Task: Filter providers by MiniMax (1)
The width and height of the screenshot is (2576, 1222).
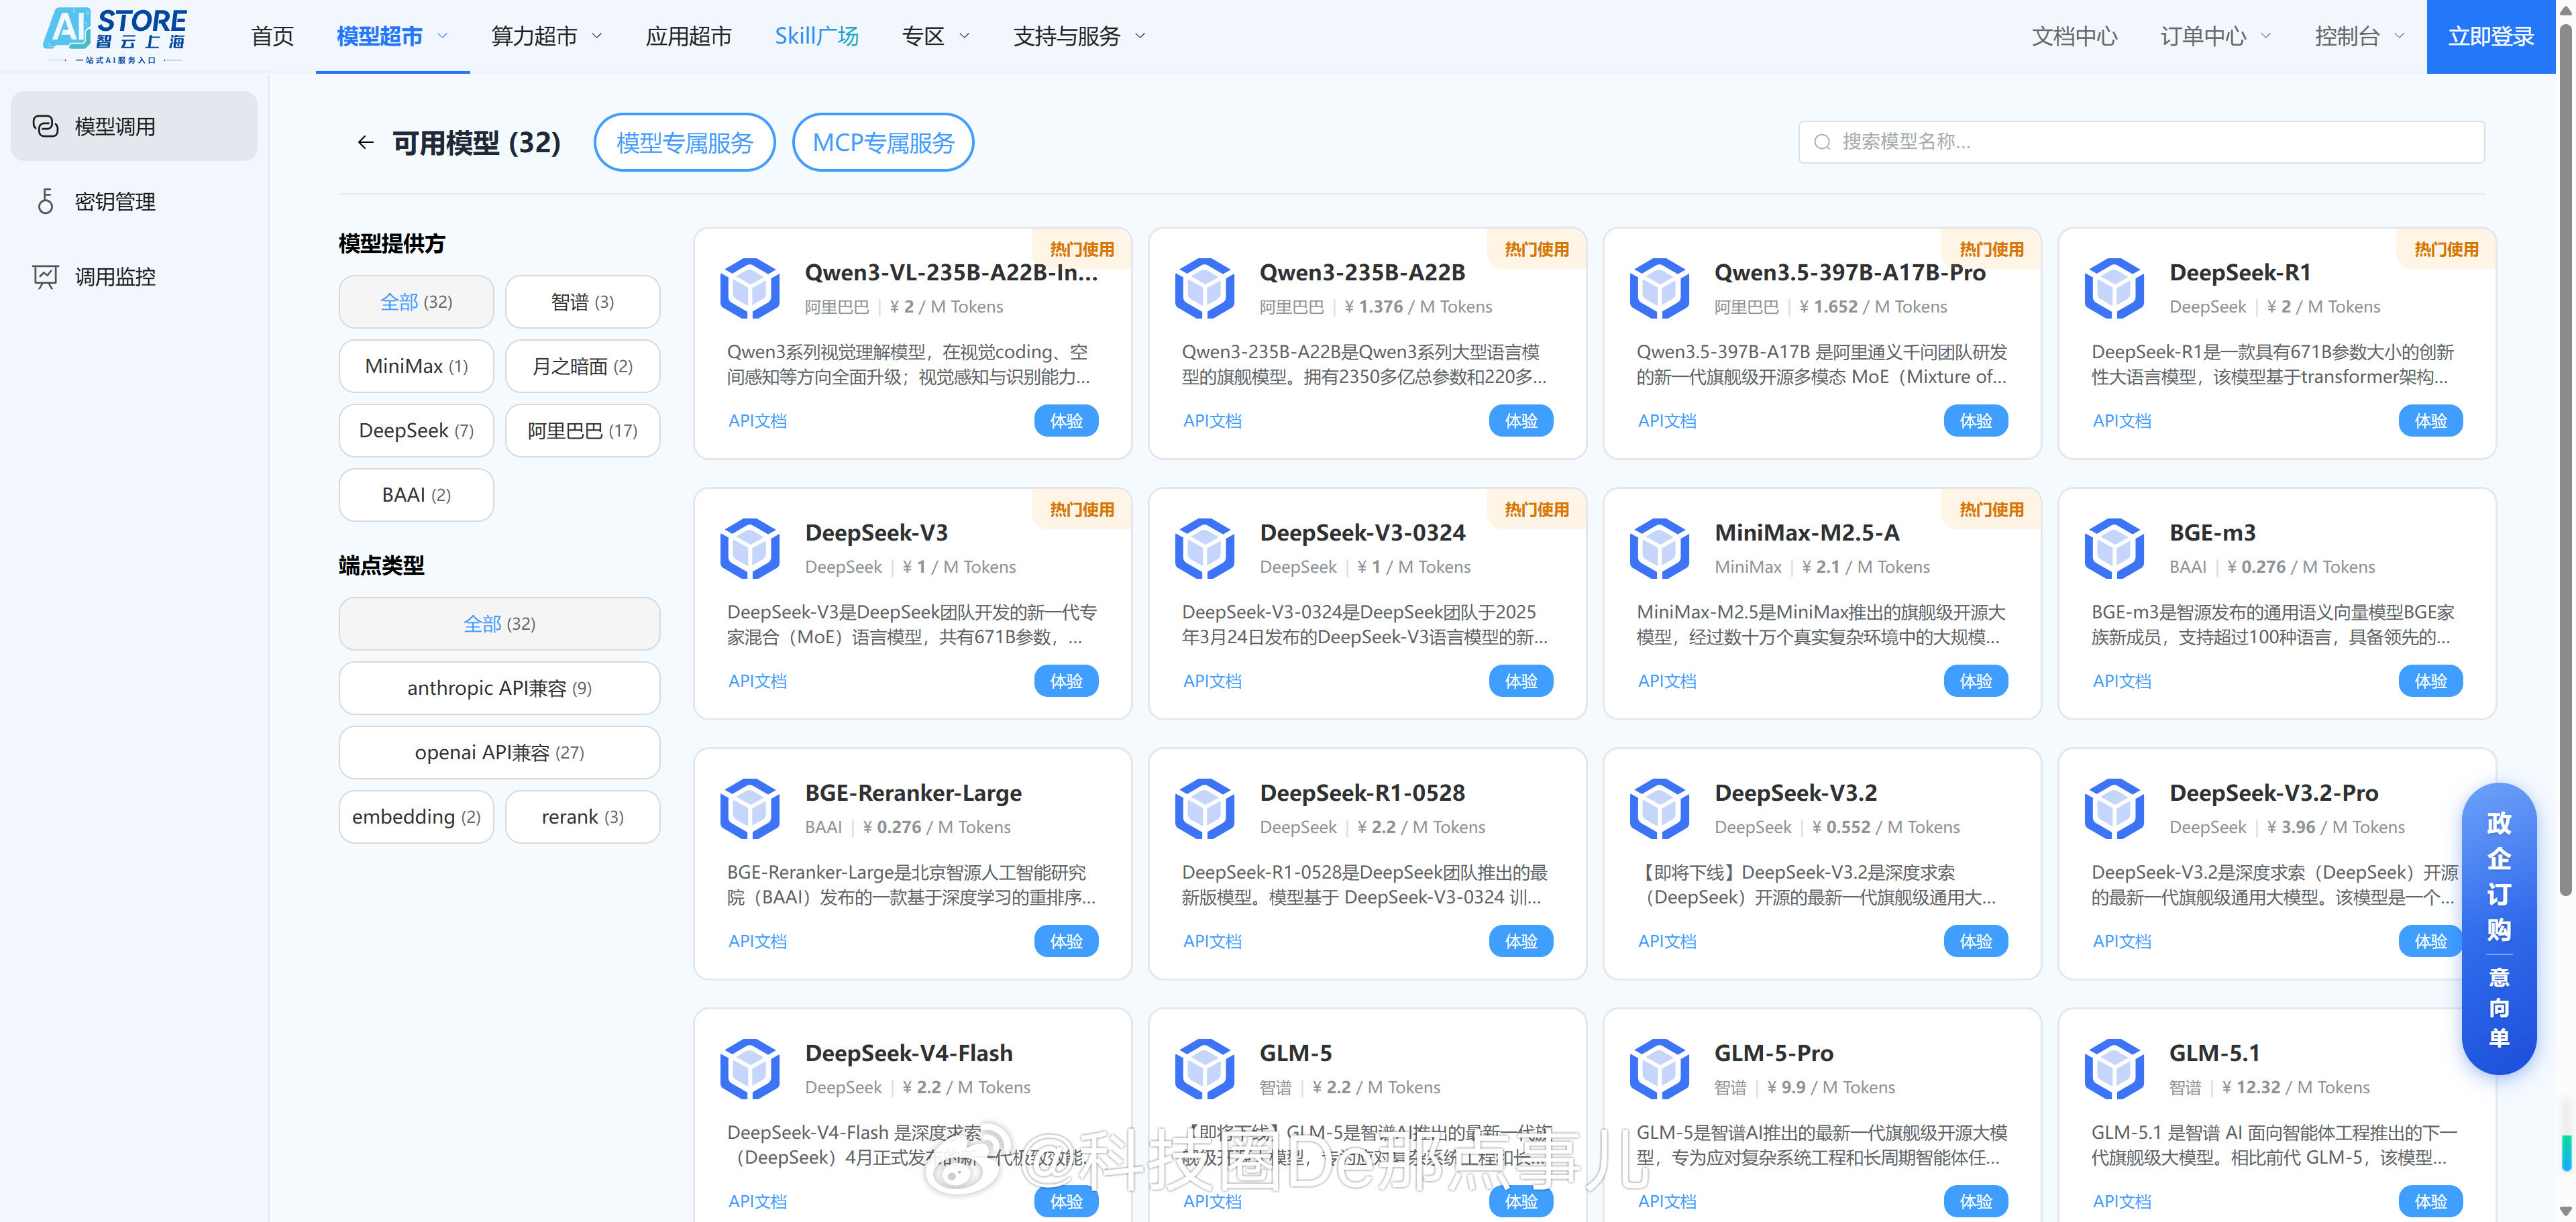Action: (416, 366)
